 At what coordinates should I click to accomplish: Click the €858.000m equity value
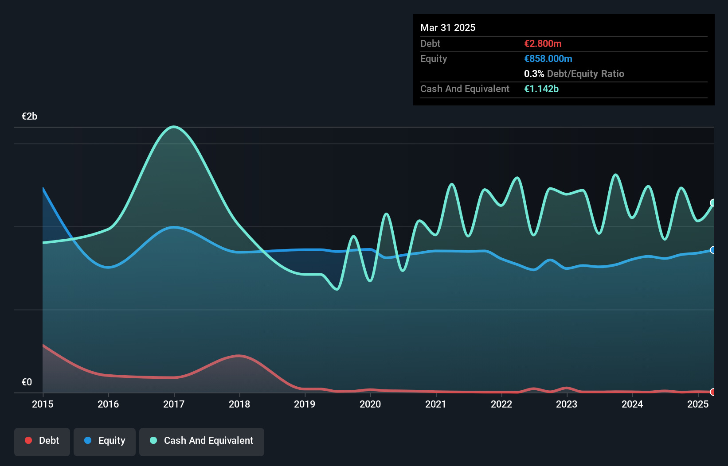click(x=548, y=58)
